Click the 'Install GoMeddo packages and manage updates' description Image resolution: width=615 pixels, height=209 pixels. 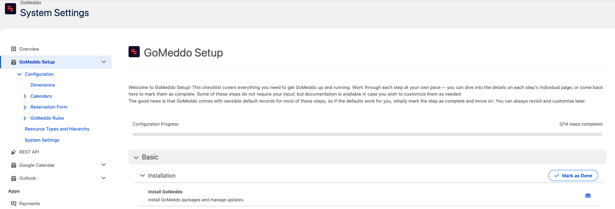click(x=196, y=200)
